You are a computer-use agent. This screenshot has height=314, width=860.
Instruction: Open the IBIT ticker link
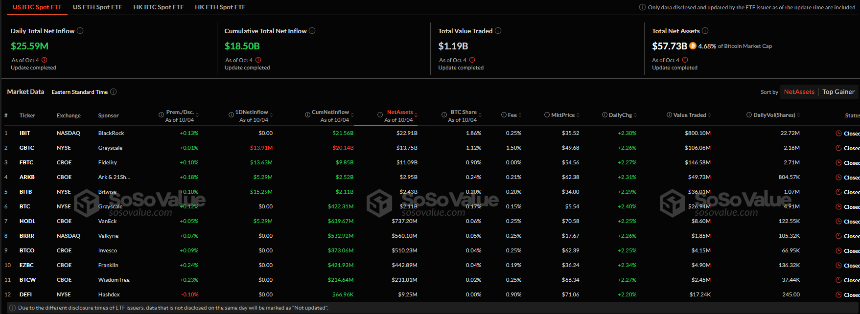[25, 134]
